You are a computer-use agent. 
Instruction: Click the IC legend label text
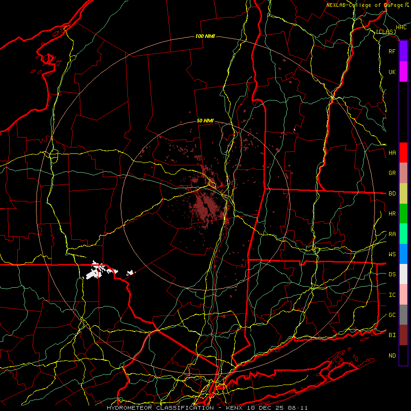click(x=392, y=295)
